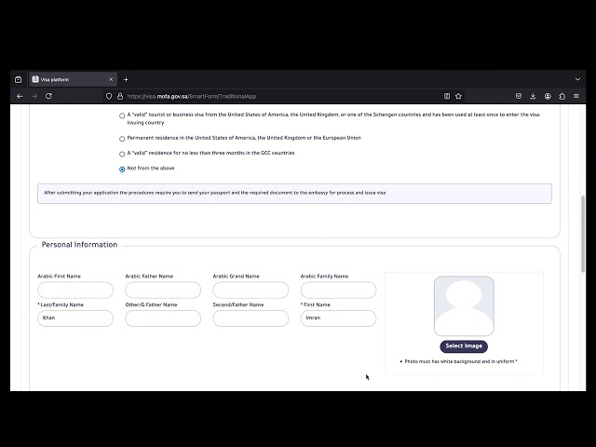Open the downloads arrow icon
Viewport: 596px width, 447px height.
(x=533, y=96)
